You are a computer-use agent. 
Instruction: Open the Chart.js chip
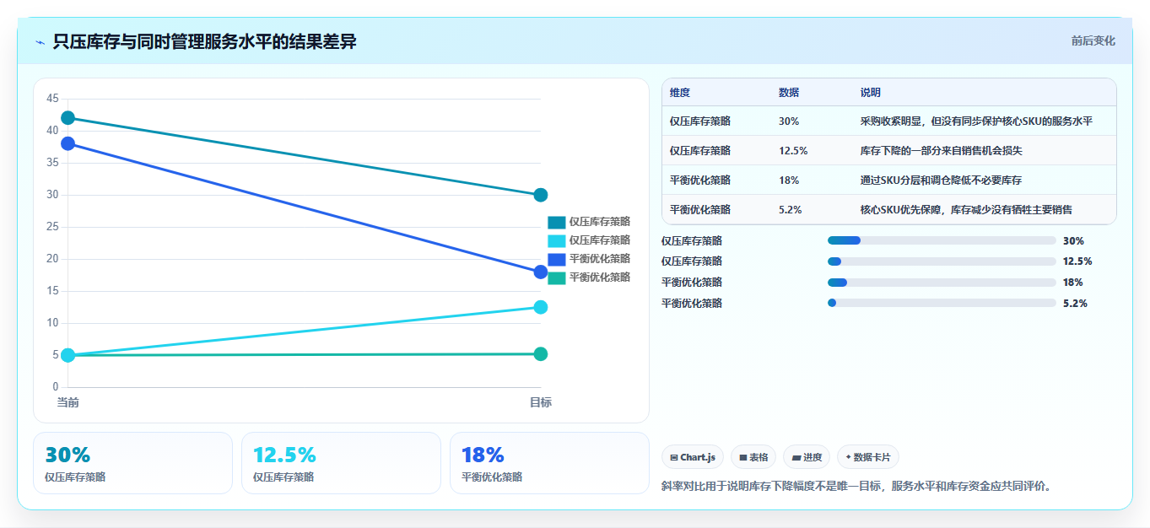click(693, 457)
